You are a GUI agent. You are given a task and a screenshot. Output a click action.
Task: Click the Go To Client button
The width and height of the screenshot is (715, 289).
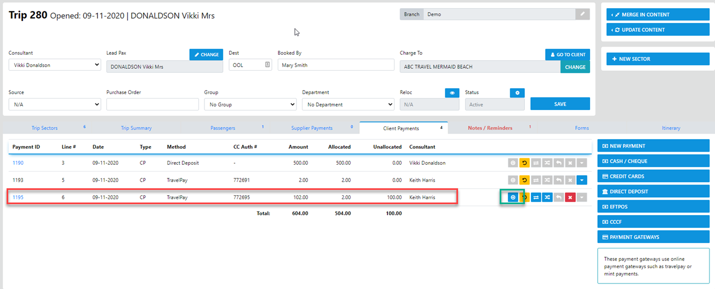(x=568, y=55)
